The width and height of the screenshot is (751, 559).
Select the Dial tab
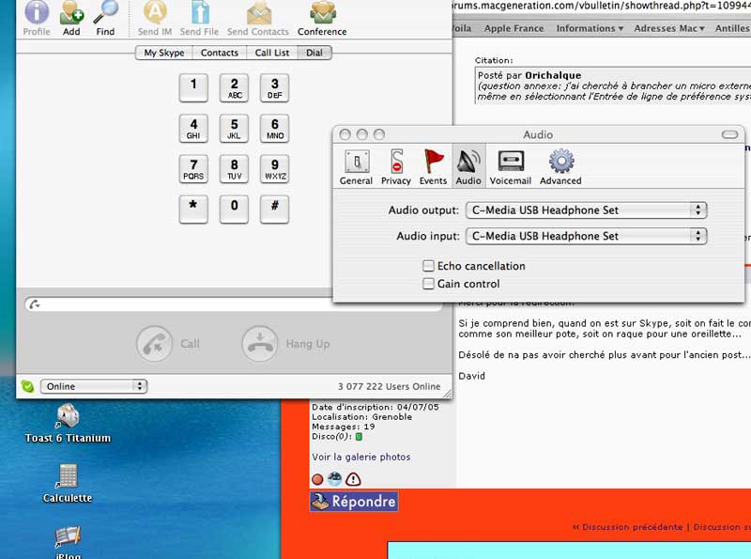(314, 53)
